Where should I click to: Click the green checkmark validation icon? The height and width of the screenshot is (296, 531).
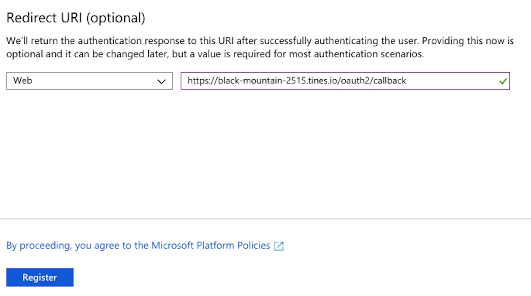(x=502, y=81)
